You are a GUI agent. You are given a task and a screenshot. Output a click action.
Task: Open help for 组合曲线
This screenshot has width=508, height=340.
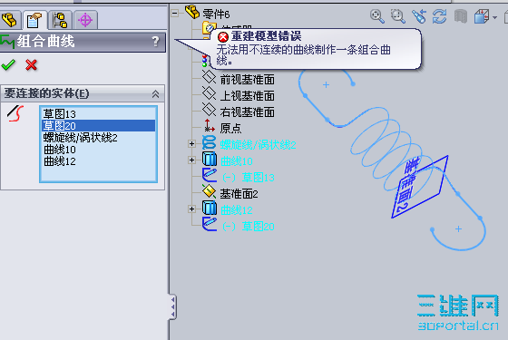click(155, 41)
